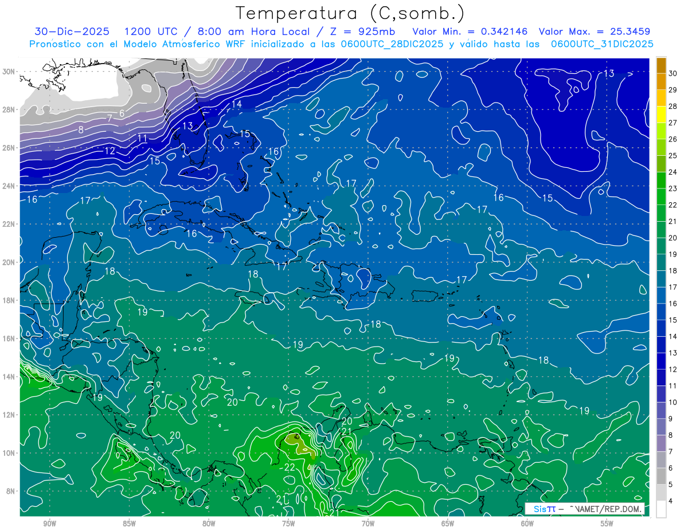Click the legend scale value "25"
This screenshot has height=531, width=688.
[673, 156]
